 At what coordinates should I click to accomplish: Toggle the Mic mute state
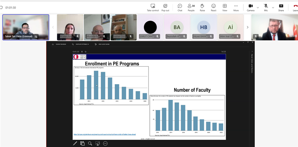(266, 8)
